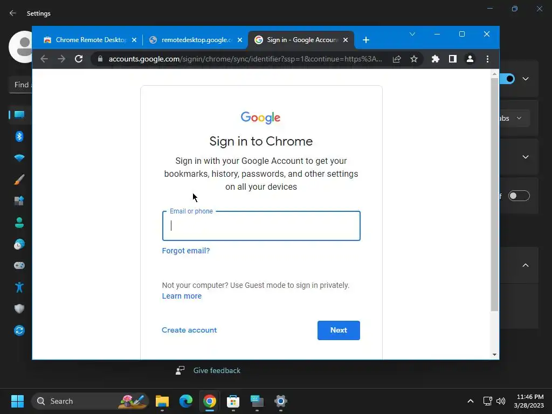The height and width of the screenshot is (414, 552).
Task: Close the remotedesktop.google.com tab
Action: (240, 40)
